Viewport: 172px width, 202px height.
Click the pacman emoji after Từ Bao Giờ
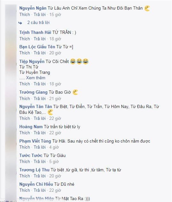[x=75, y=92]
